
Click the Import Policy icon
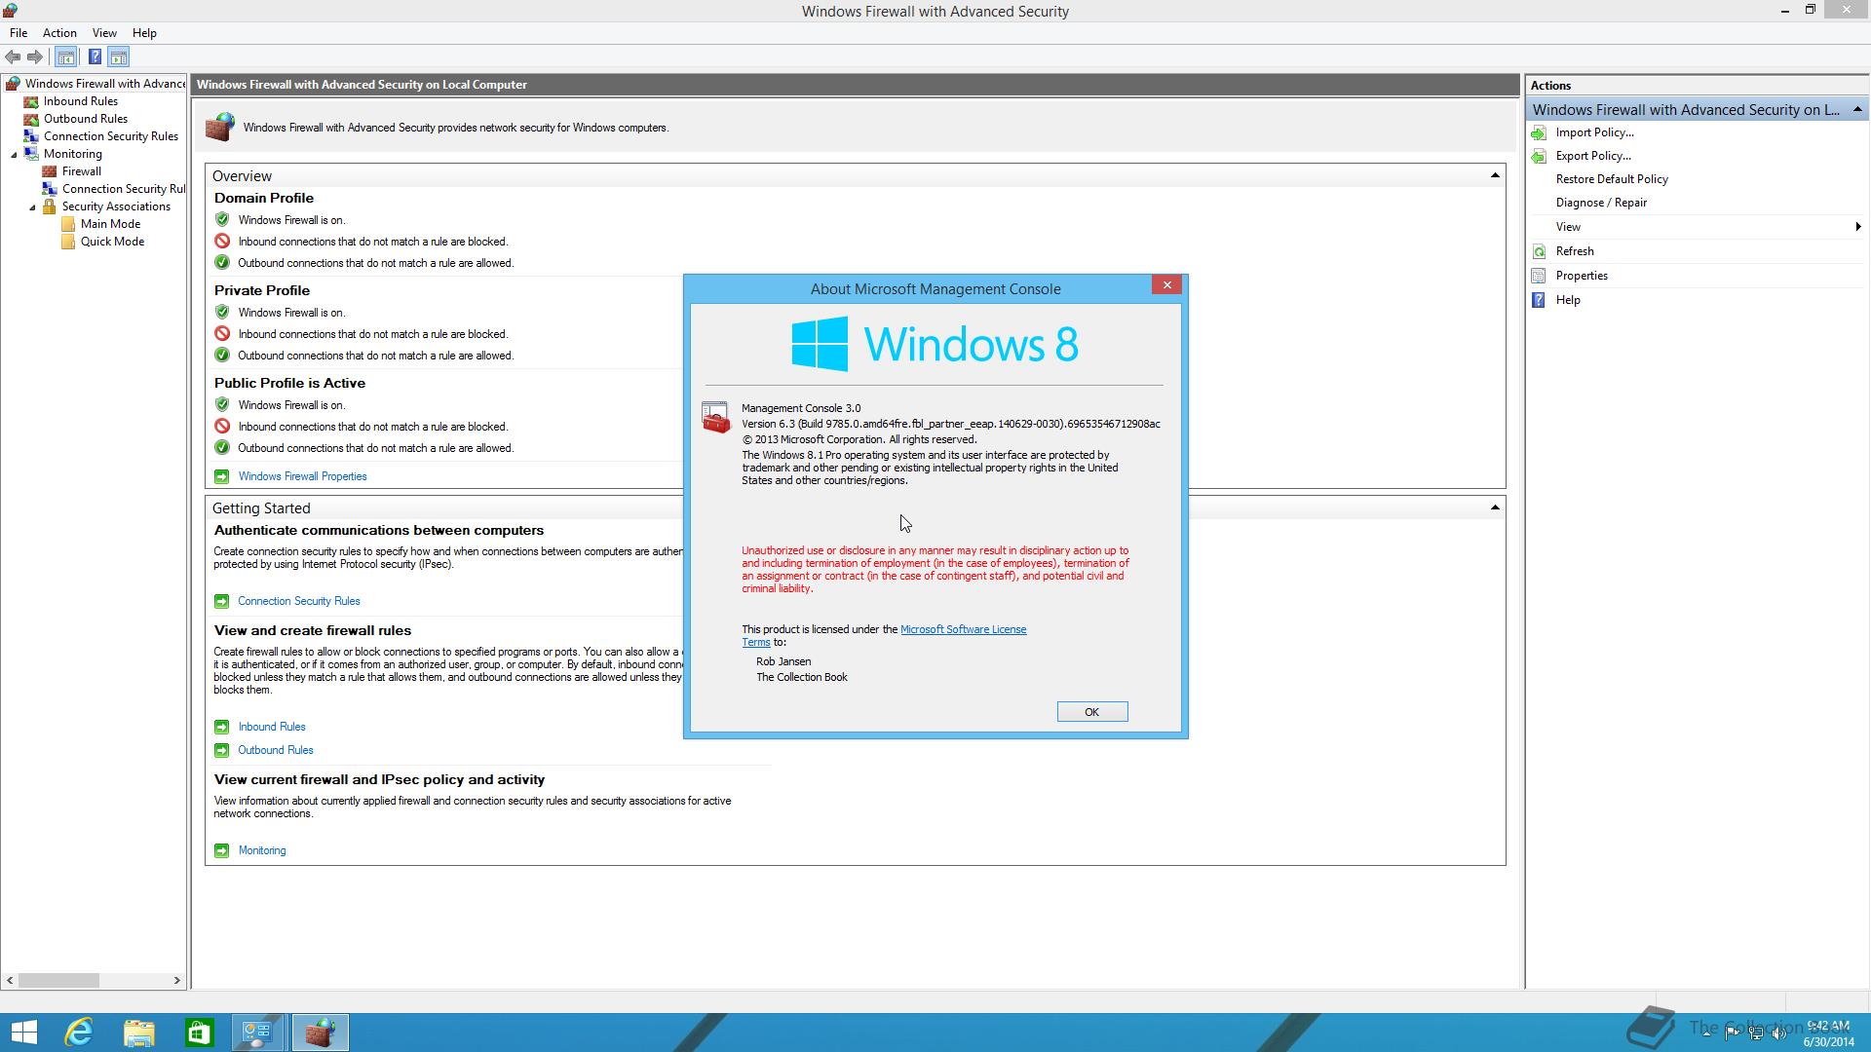click(x=1539, y=132)
